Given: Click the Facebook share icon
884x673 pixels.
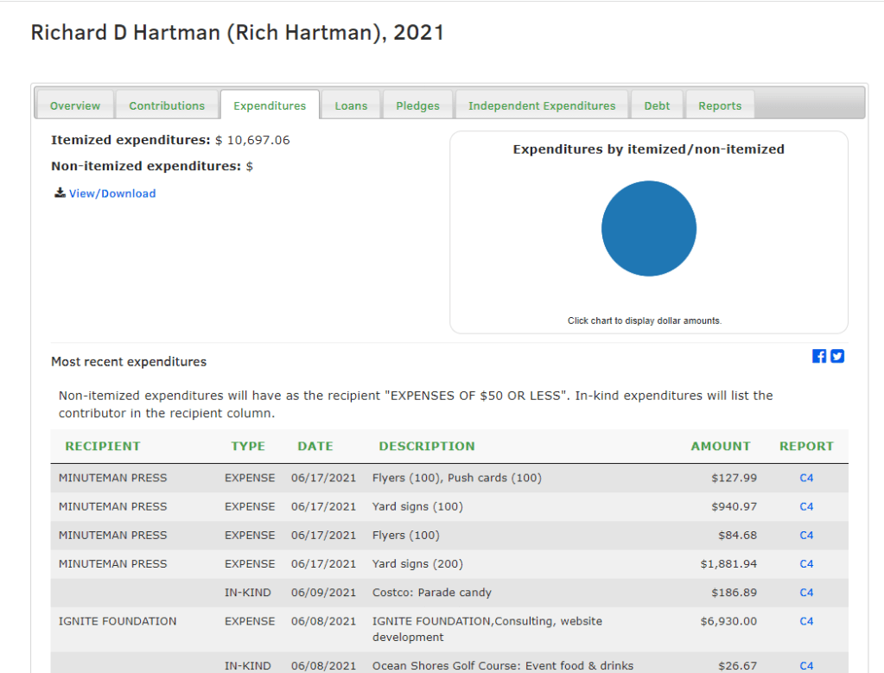Looking at the screenshot, I should pyautogui.click(x=819, y=356).
